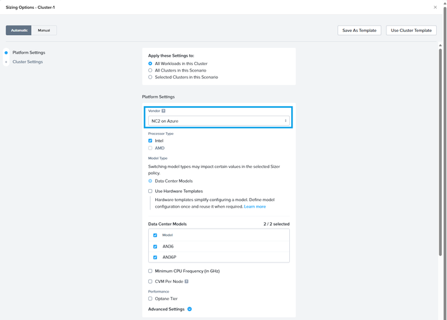
Task: Enable Minimum CPU Frequency (in GHz)
Action: click(150, 271)
